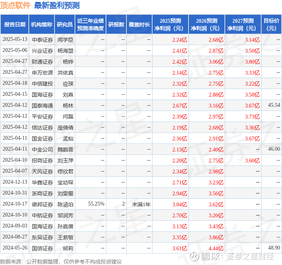Select the 浙商证券 cell
Image resolution: width=282 pixels, height=265 pixels.
(42, 193)
